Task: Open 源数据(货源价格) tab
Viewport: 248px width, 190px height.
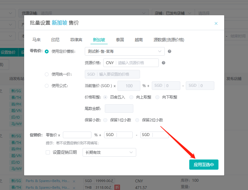Action: (169, 40)
